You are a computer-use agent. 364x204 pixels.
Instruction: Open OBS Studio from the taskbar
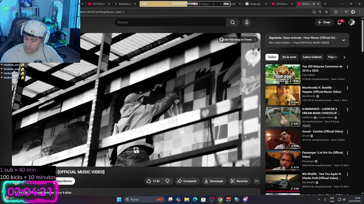(212, 199)
